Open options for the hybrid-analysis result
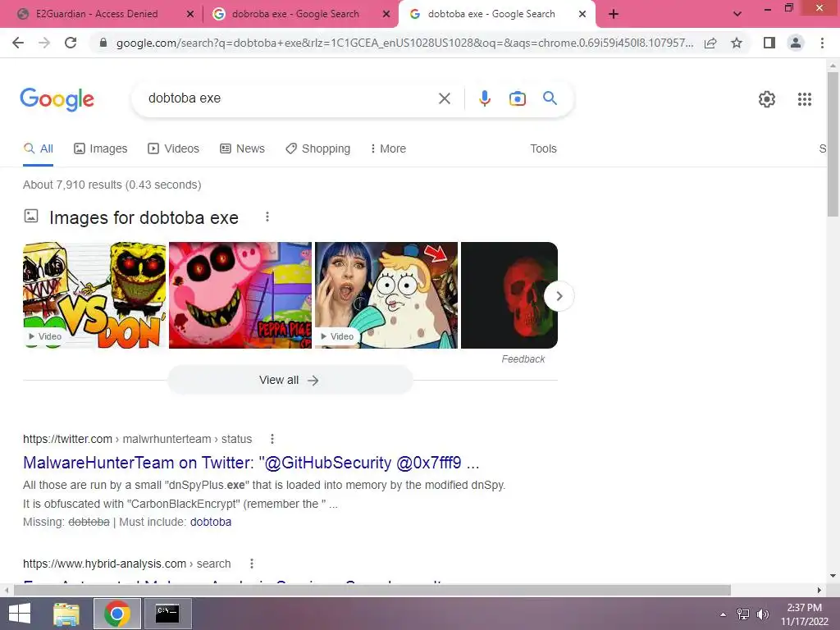 click(251, 564)
